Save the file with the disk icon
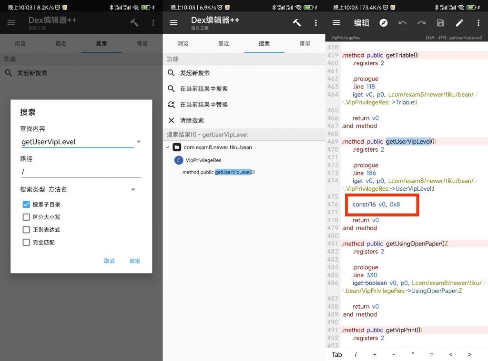 click(x=440, y=22)
